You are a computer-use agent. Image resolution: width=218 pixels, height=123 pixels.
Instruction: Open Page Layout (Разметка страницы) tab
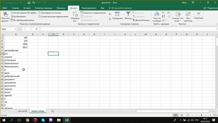44,8
